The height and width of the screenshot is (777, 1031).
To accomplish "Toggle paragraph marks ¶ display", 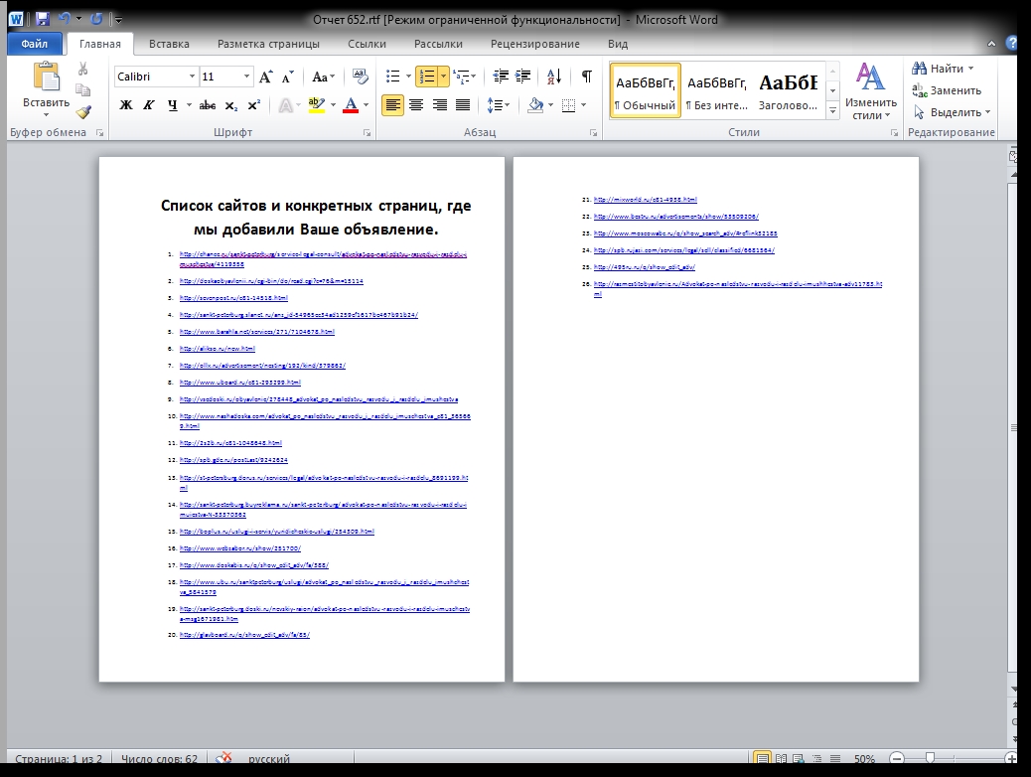I will (586, 77).
